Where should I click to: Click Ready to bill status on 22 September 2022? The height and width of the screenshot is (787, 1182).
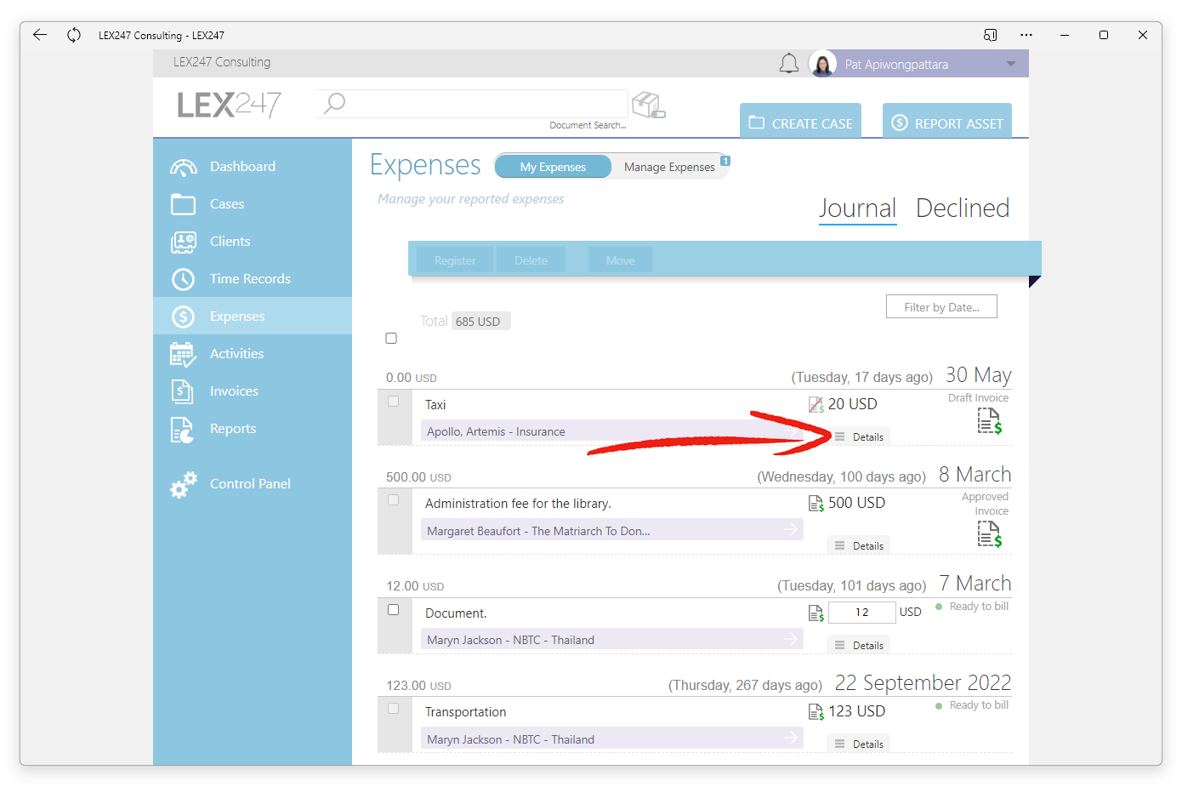click(972, 705)
